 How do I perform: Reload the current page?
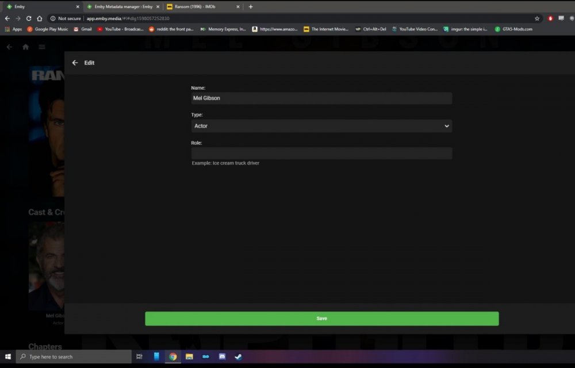29,18
